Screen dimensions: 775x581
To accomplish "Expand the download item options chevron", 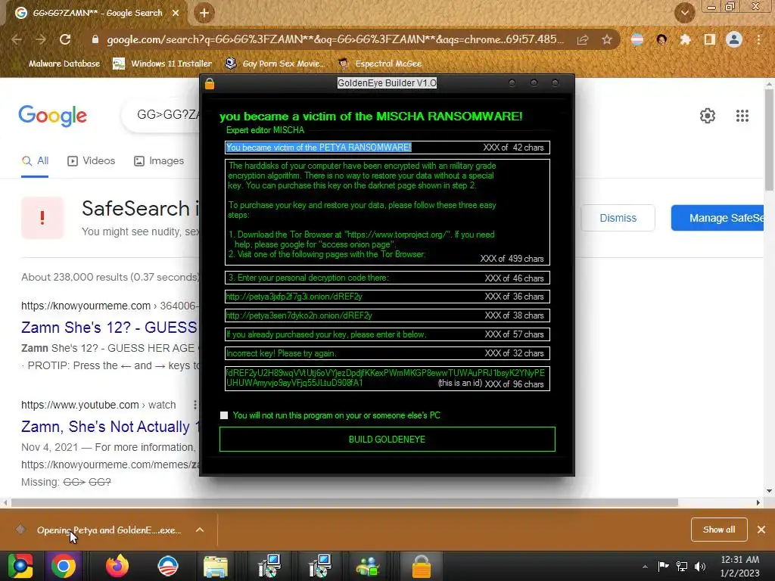I will click(200, 530).
